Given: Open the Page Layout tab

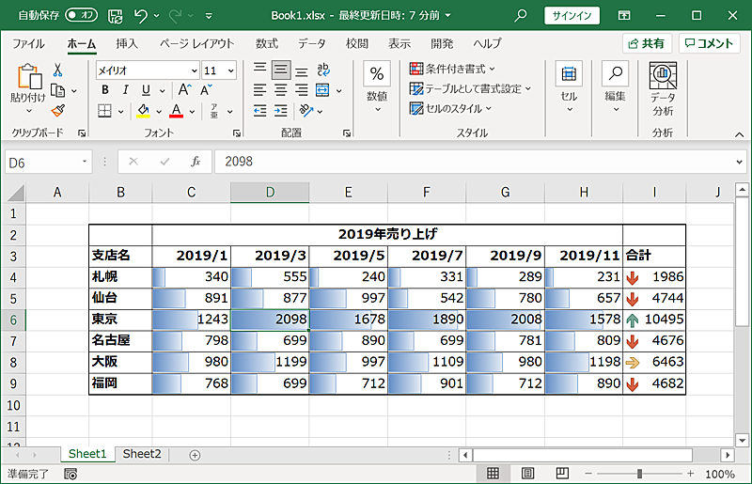Looking at the screenshot, I should coord(196,43).
